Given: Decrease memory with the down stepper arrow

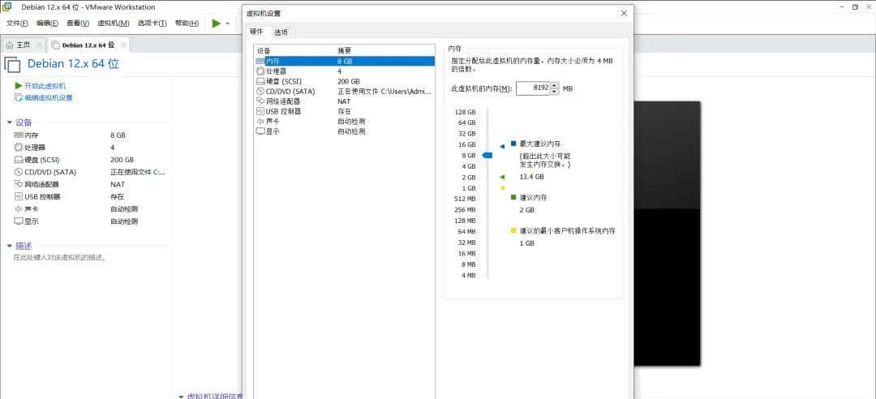Looking at the screenshot, I should pyautogui.click(x=554, y=92).
